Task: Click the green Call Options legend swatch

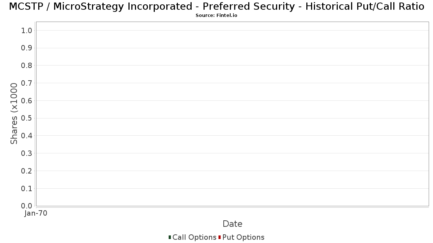Action: [170, 237]
